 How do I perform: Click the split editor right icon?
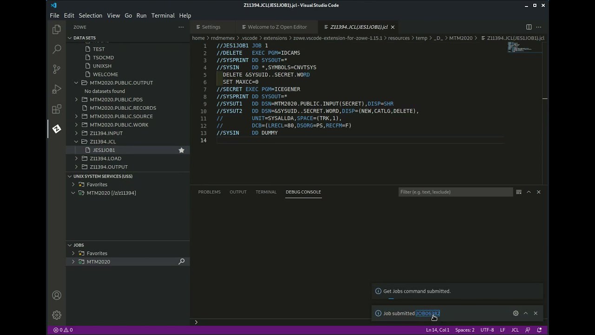pos(529,27)
